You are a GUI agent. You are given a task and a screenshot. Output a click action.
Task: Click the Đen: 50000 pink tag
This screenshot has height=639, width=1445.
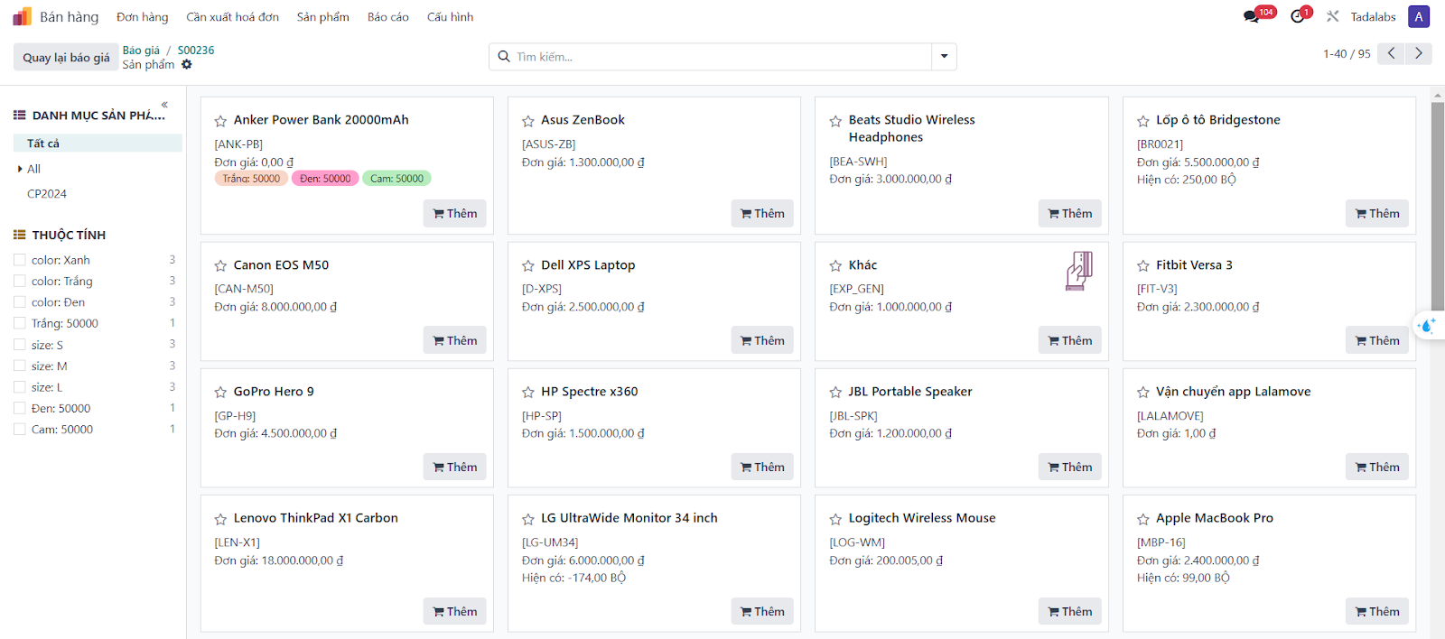click(325, 179)
